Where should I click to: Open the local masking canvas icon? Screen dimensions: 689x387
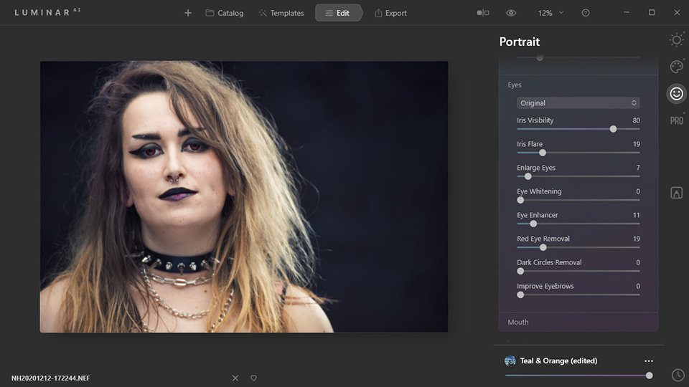click(x=677, y=193)
